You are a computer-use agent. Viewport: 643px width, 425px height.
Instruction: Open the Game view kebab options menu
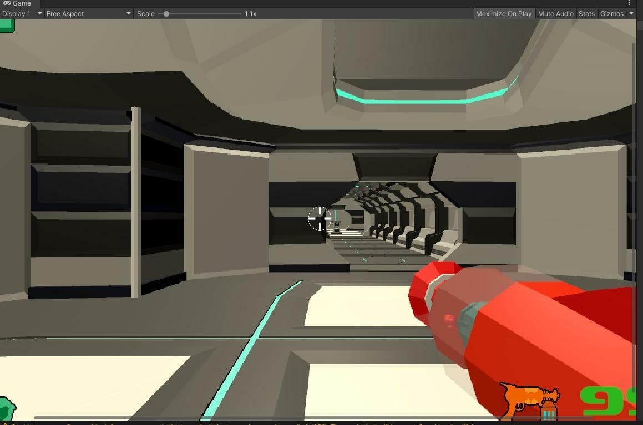tap(629, 3)
